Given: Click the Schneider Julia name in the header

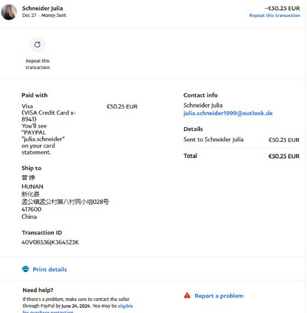Looking at the screenshot, I should [43, 8].
